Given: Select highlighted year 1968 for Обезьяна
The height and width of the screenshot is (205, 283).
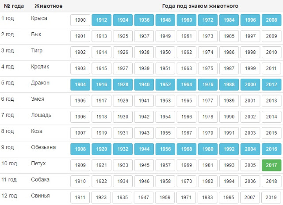Looking at the screenshot, I should (187, 149).
